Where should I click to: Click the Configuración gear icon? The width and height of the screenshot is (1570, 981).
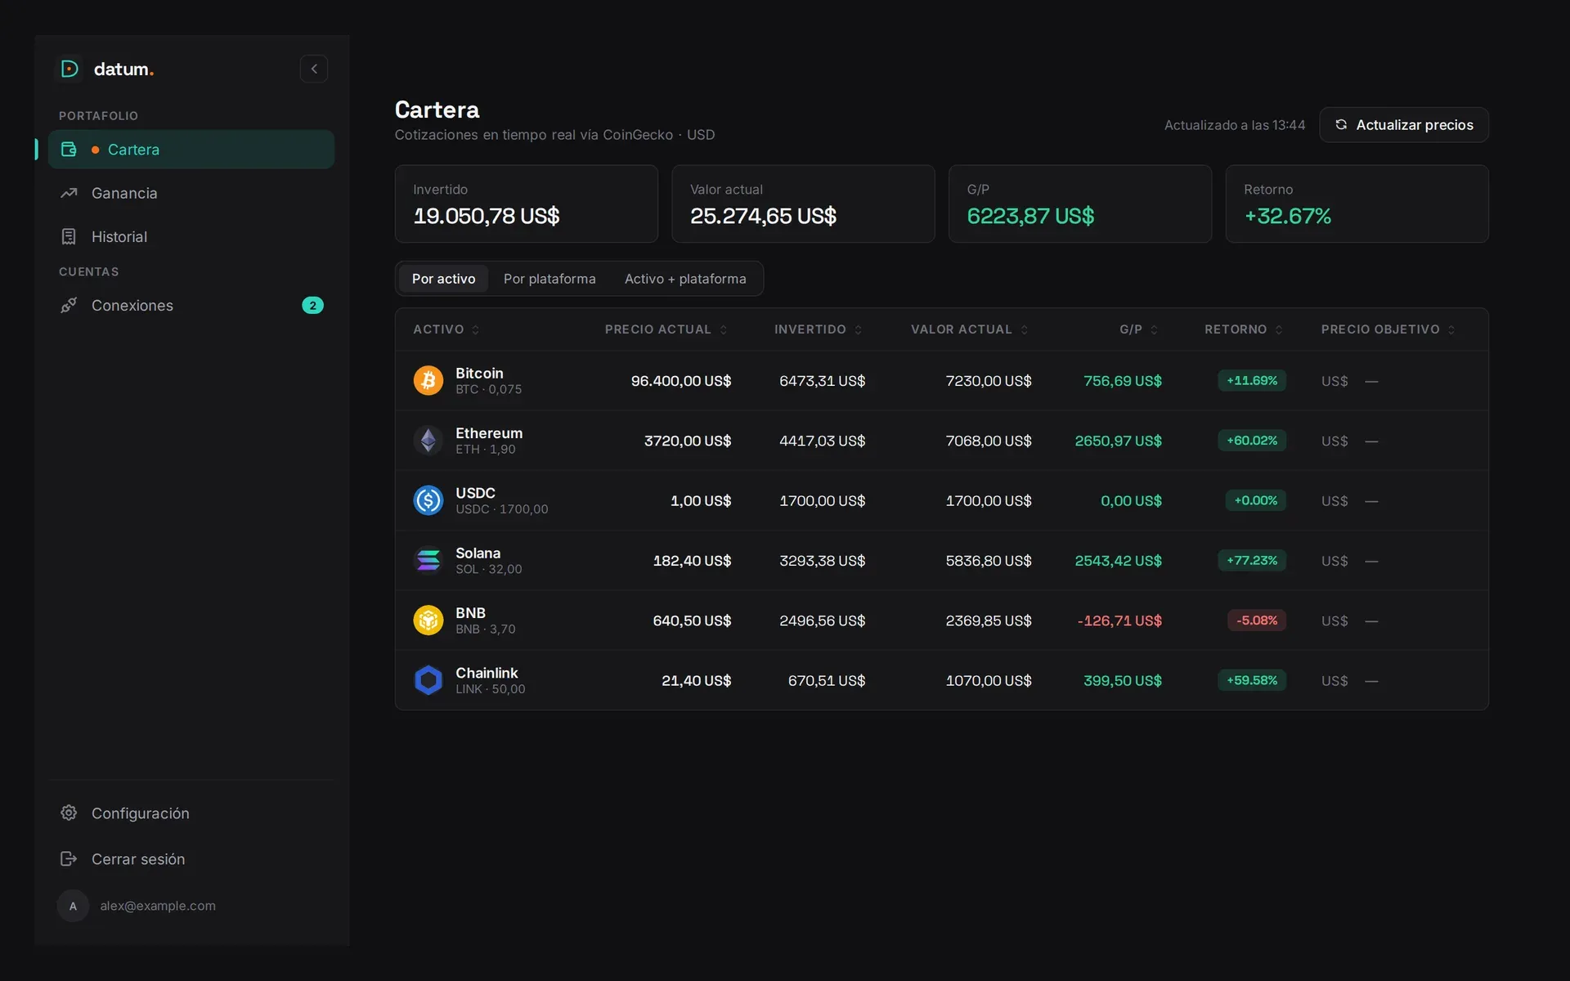pos(69,813)
